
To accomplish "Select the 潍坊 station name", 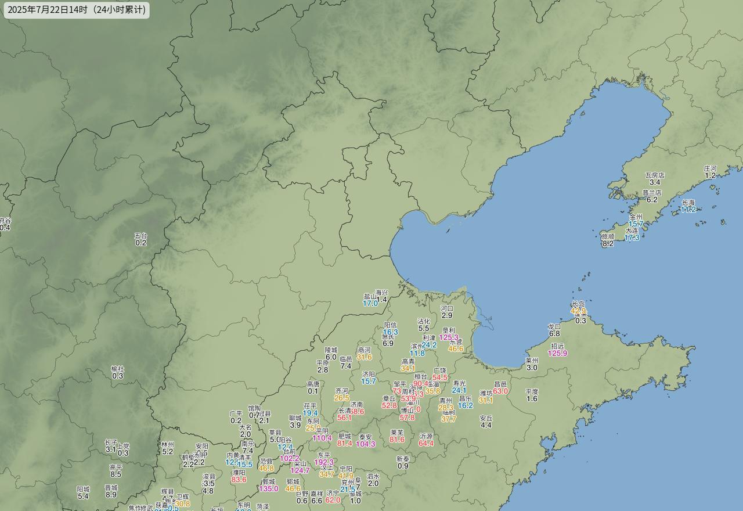I will [486, 393].
